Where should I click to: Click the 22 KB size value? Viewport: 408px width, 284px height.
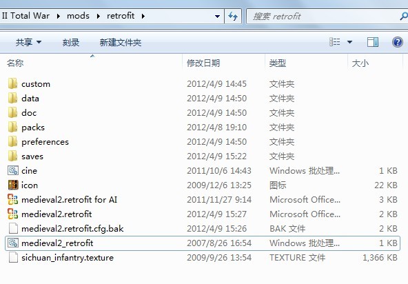click(386, 185)
